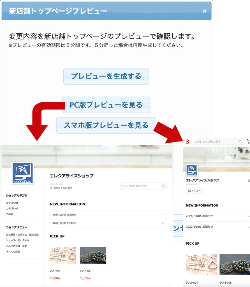Screen dimensions: 250x287
Task: Close the 新店舗トップページプレビュー dialog
Action: pyautogui.click(x=205, y=11)
